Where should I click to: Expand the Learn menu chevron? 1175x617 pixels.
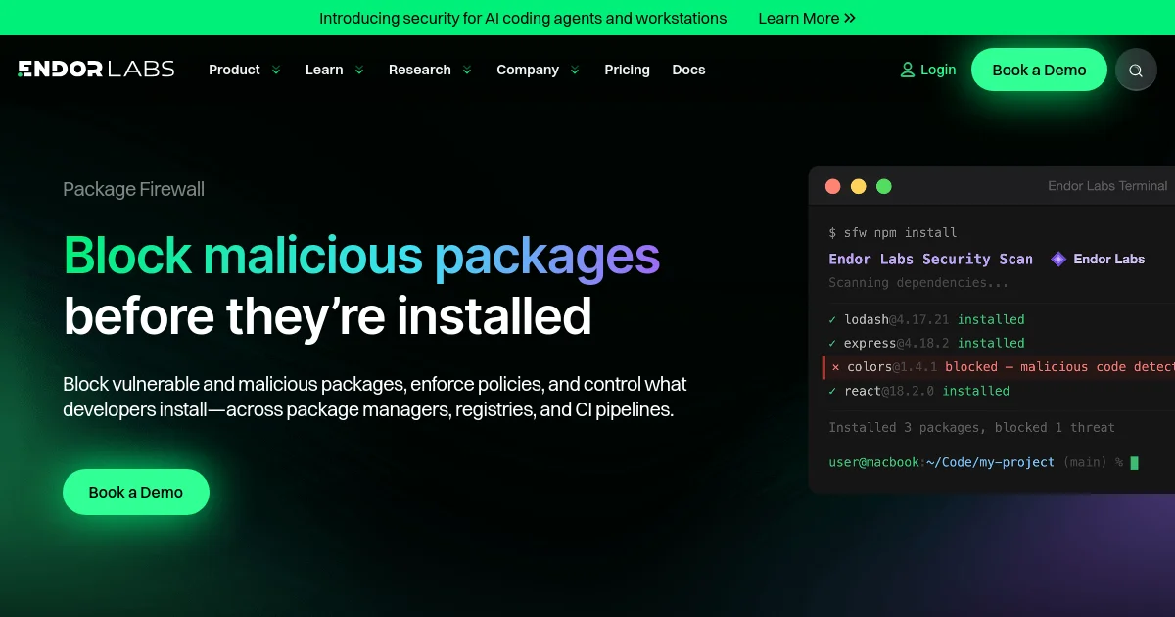[359, 70]
